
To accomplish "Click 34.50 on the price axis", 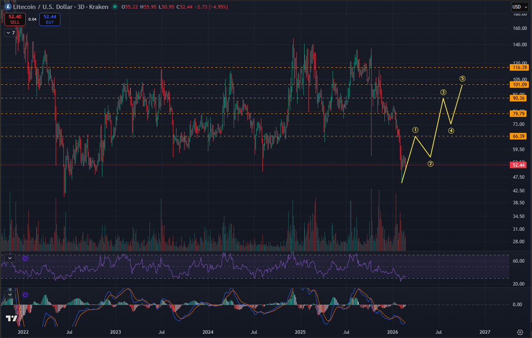I will pyautogui.click(x=519, y=216).
